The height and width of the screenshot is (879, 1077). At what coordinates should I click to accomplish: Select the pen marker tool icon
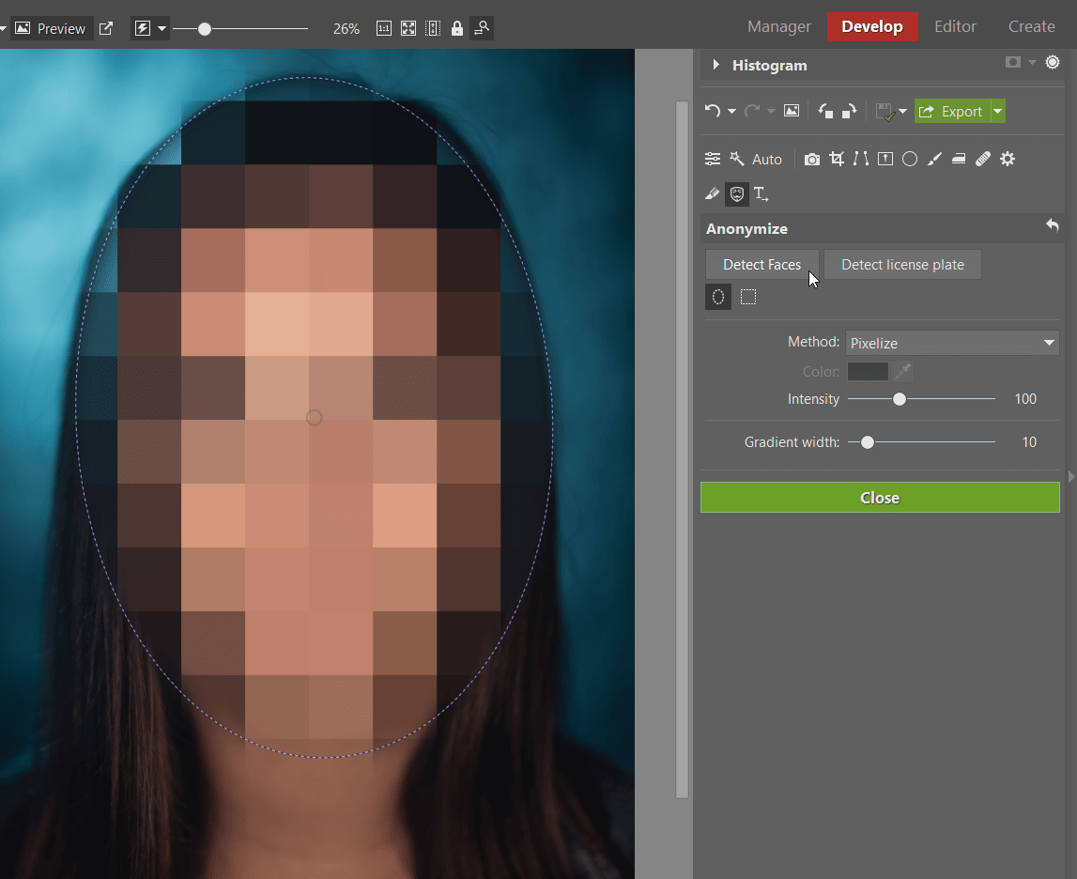click(x=713, y=194)
